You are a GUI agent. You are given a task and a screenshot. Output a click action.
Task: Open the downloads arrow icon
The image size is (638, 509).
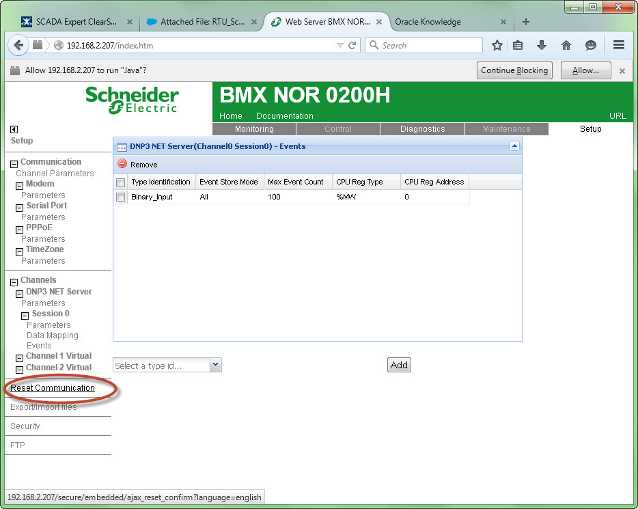pyautogui.click(x=542, y=45)
